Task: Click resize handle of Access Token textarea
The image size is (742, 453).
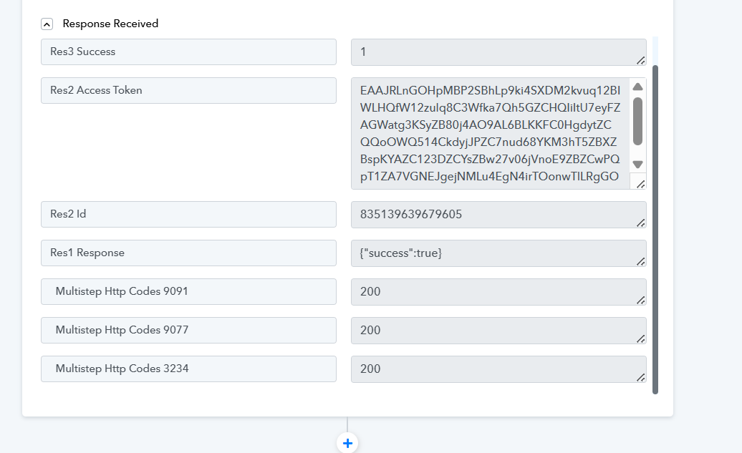Action: (x=640, y=184)
